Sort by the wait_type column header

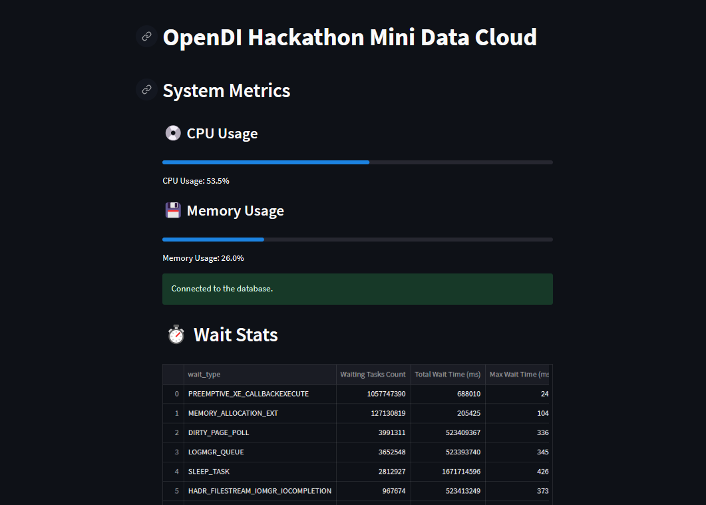coord(260,374)
